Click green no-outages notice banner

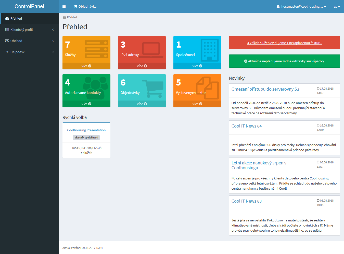click(x=285, y=61)
